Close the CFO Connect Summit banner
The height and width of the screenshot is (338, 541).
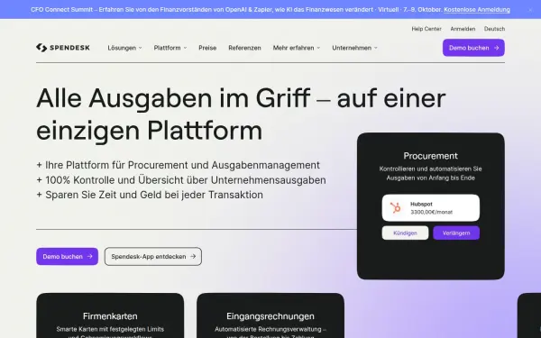point(530,10)
